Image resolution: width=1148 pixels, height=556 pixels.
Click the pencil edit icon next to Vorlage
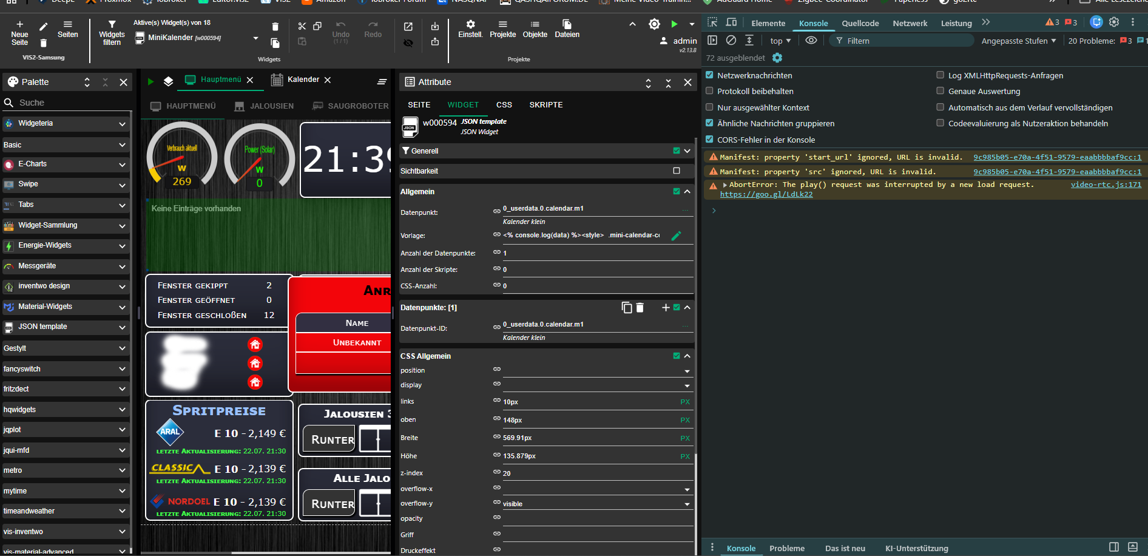pos(677,236)
